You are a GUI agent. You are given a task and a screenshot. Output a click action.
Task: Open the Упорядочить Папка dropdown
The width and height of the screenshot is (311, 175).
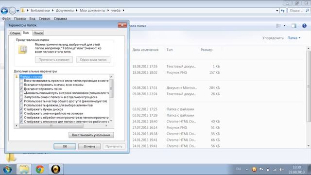coord(294,38)
